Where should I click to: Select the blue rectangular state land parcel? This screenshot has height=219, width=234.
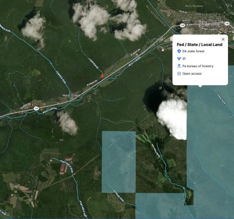pos(118,162)
